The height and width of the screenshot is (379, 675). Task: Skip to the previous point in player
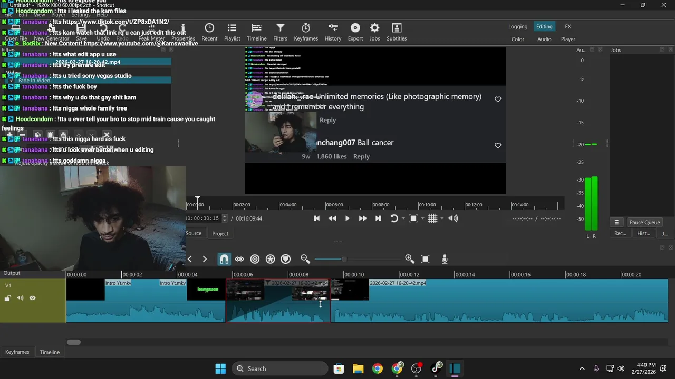click(x=316, y=218)
